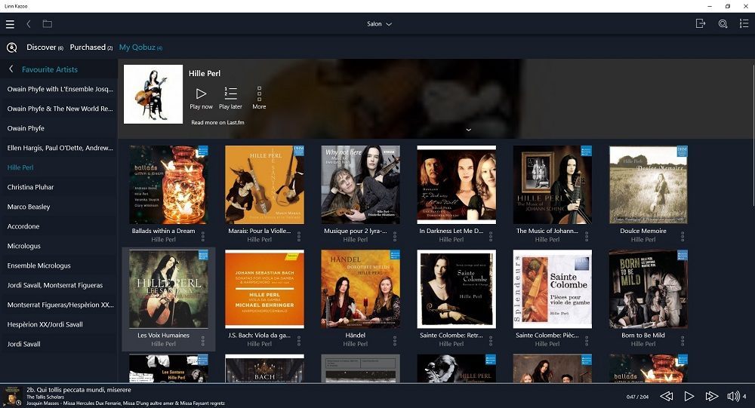Open options dots for Musique pour 2 lyra

395,236
